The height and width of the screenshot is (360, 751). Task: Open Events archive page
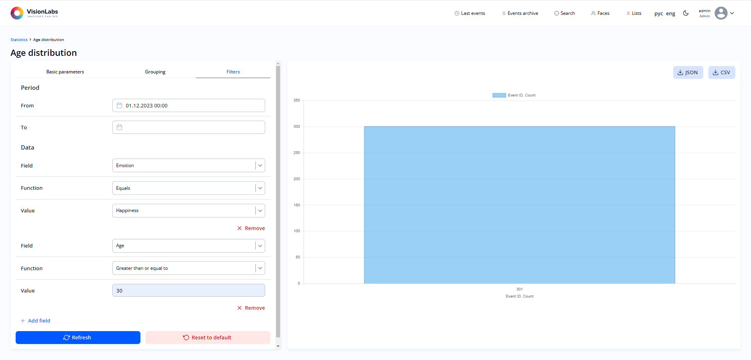pyautogui.click(x=520, y=13)
